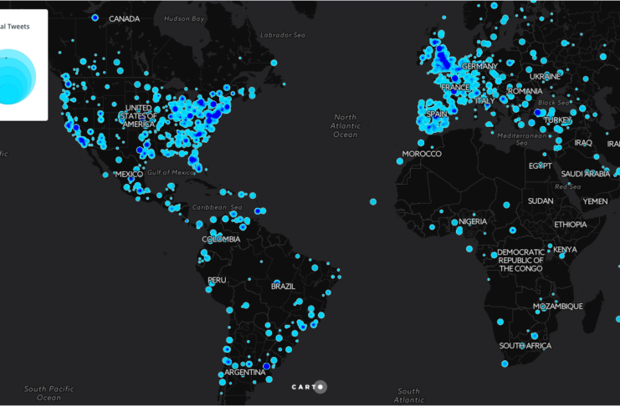Click the United States of America label

139,117
